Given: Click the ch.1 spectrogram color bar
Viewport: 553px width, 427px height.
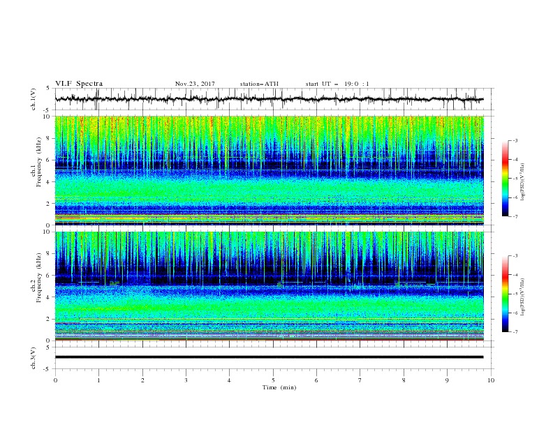Looking at the screenshot, I should click(x=505, y=178).
